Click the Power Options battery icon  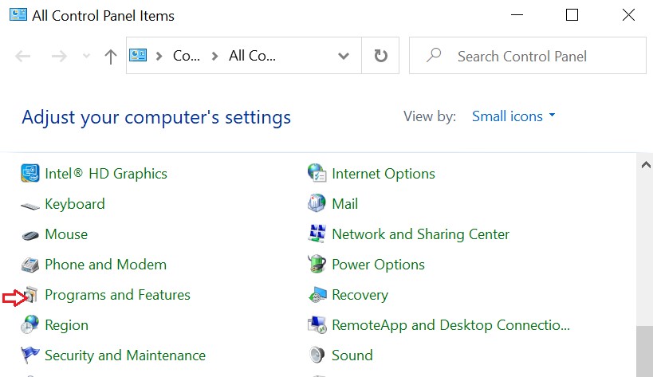pyautogui.click(x=317, y=264)
